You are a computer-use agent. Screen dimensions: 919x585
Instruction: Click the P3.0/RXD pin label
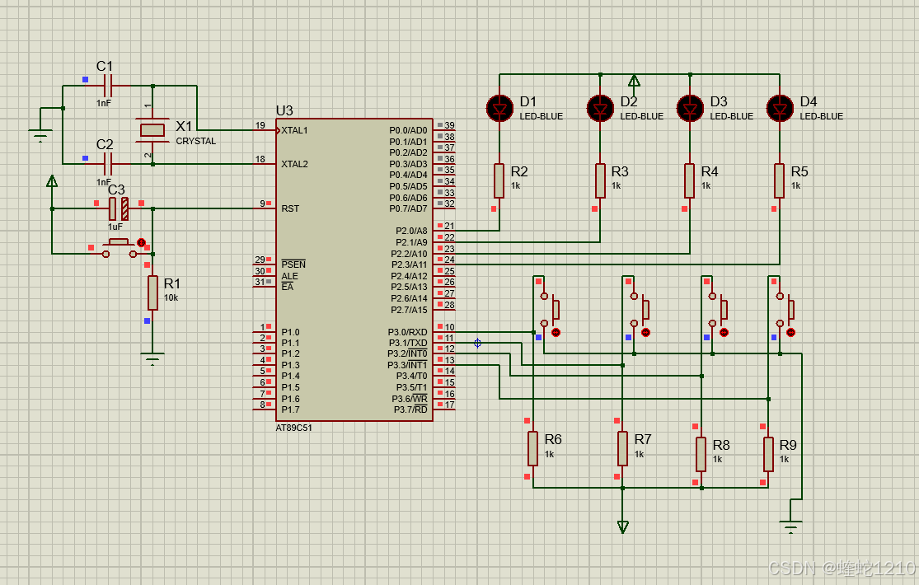(x=407, y=332)
